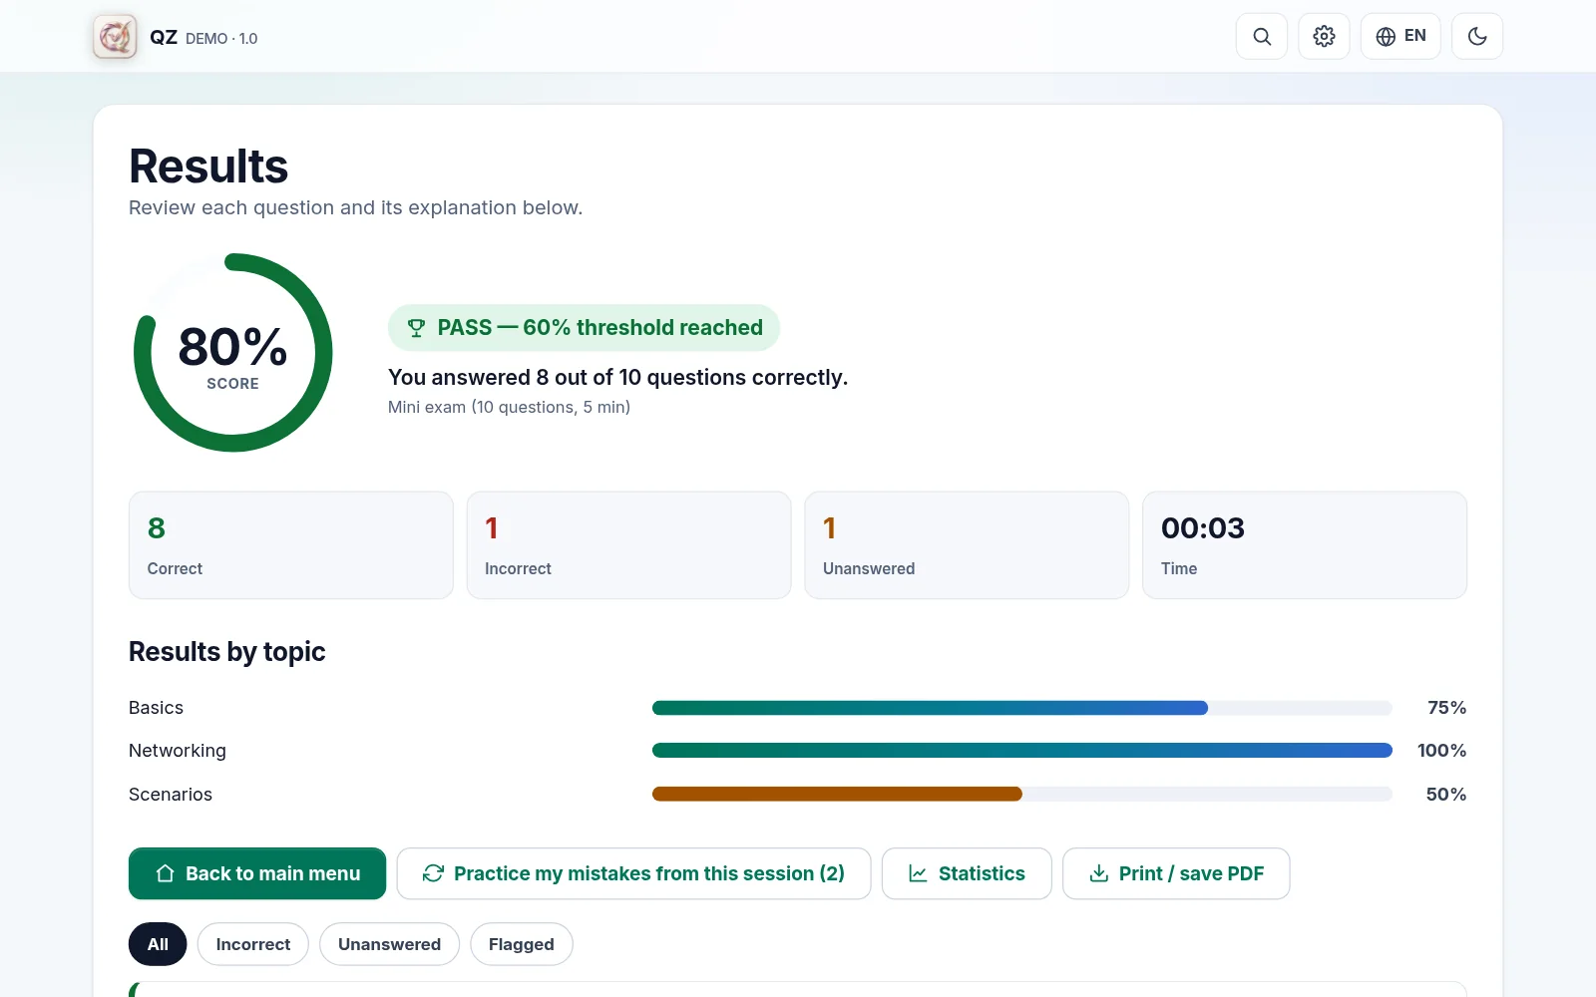Click the "Mini exam (10 questions, 5 min)" text

509,407
